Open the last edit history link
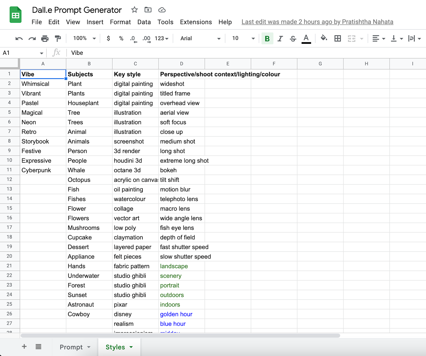The image size is (426, 356). [317, 22]
